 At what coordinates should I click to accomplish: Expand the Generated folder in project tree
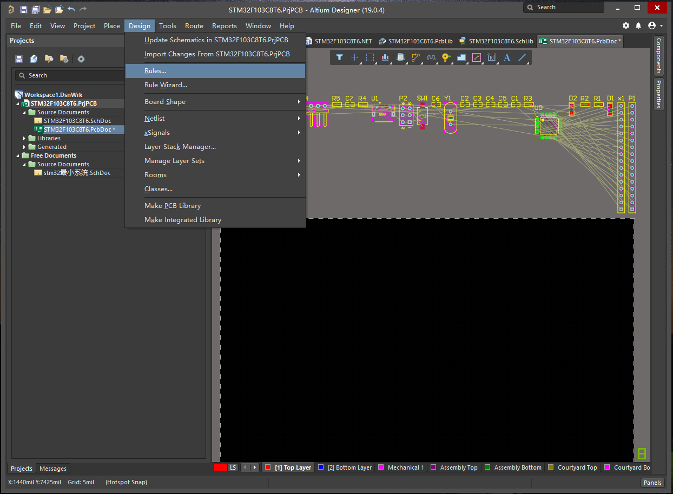(24, 147)
